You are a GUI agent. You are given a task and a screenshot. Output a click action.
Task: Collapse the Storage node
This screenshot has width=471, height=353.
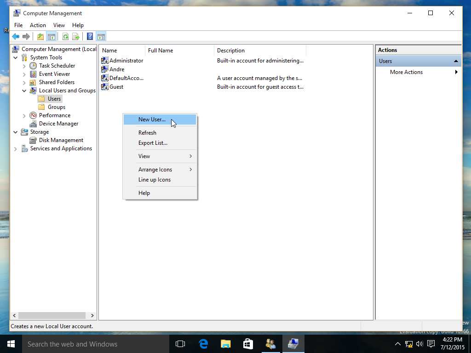(16, 132)
